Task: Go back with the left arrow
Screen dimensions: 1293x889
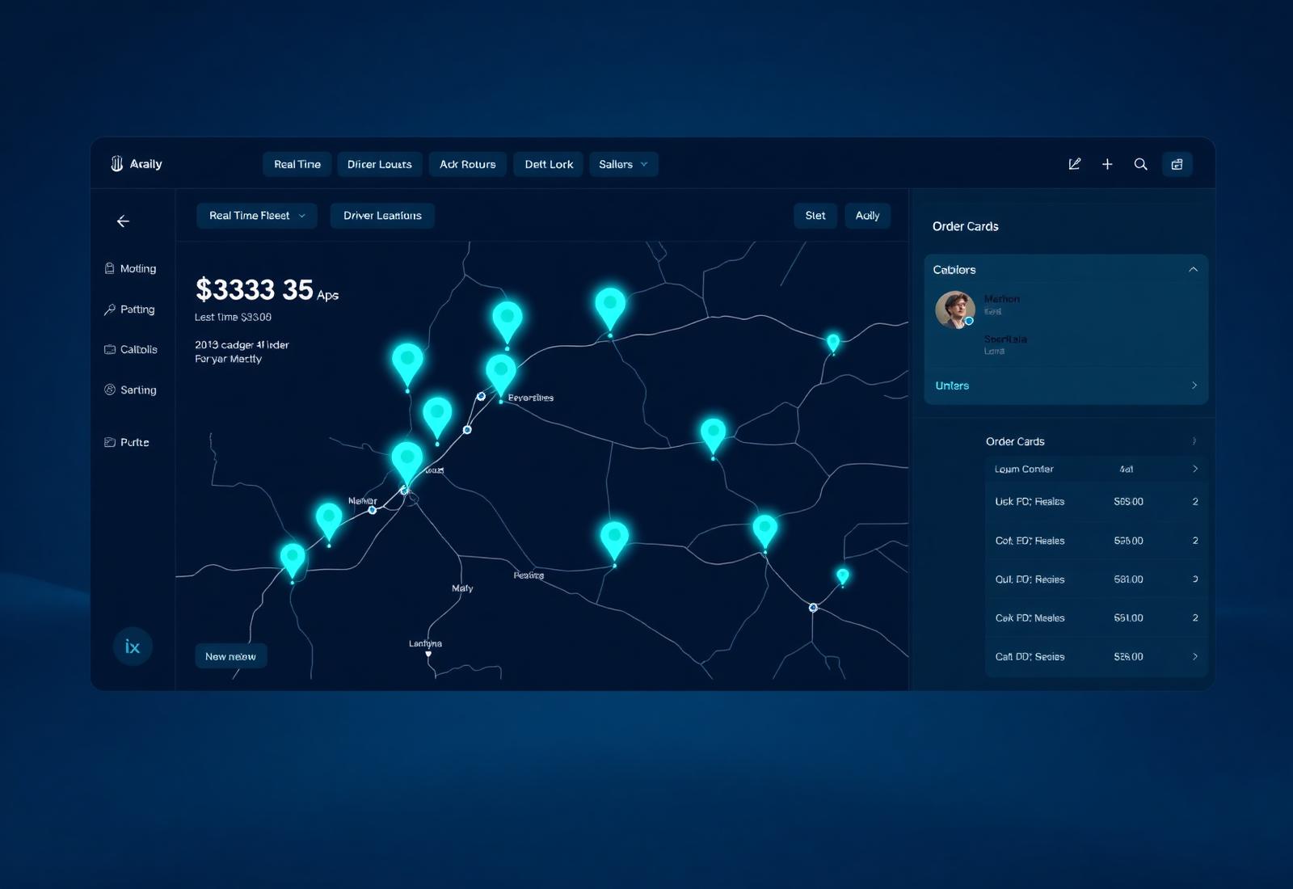Action: 123,221
